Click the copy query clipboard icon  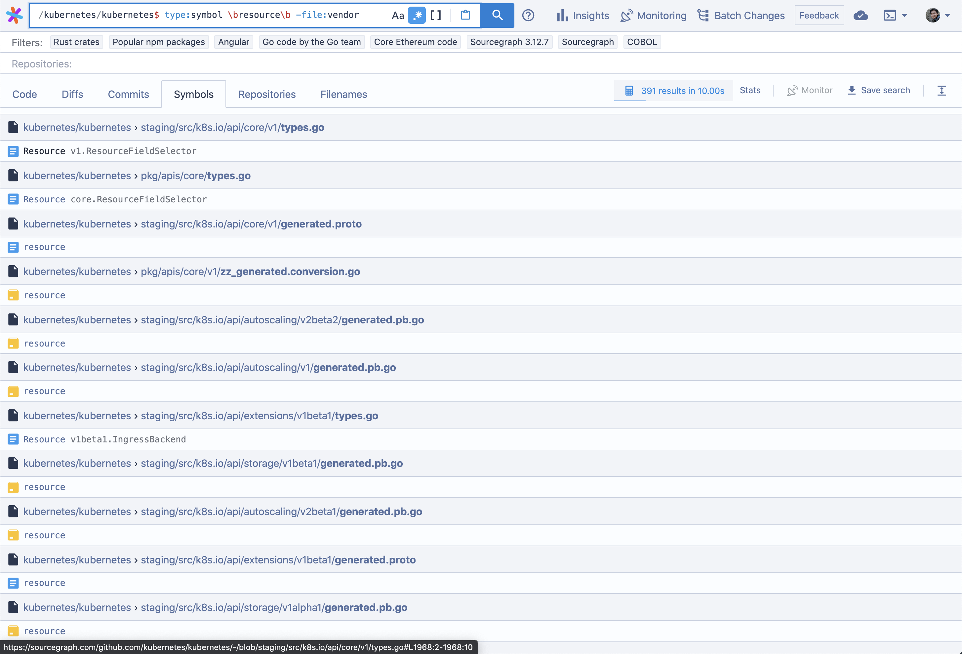(465, 15)
